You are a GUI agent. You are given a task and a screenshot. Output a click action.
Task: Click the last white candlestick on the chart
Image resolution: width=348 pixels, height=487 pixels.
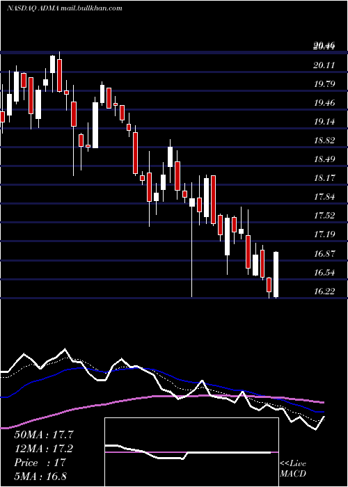click(x=276, y=275)
